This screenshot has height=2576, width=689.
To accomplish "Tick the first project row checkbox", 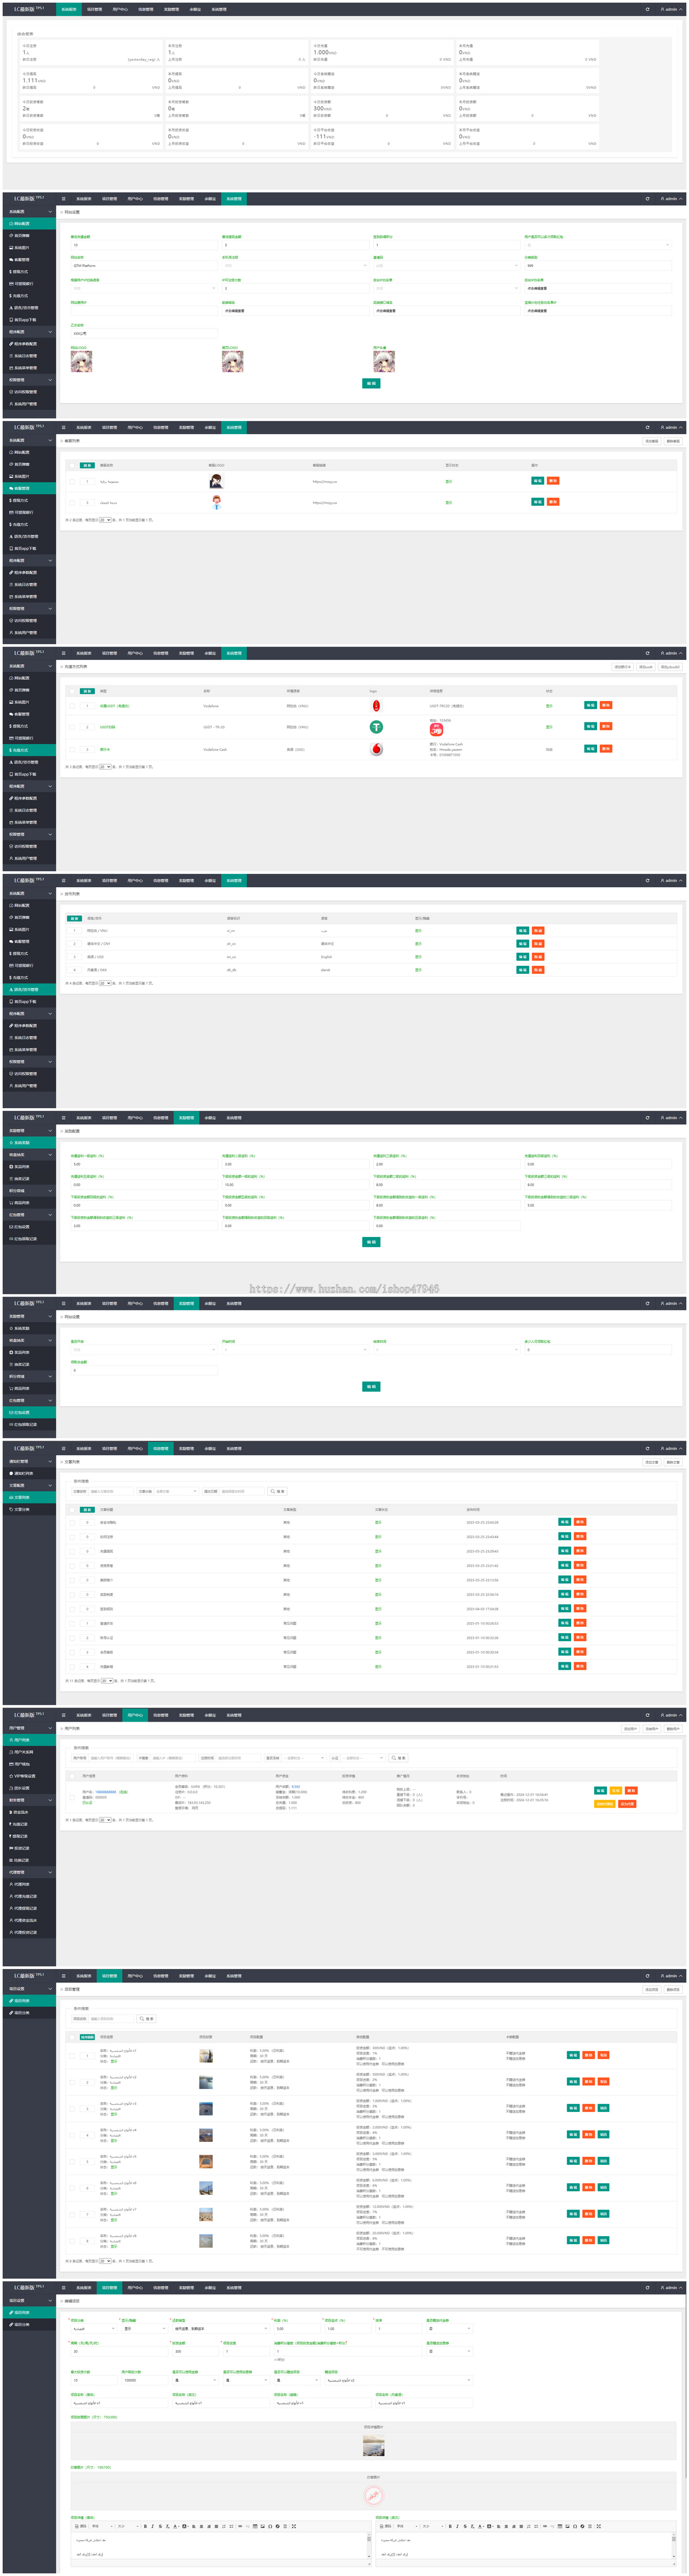I will pos(72,2056).
